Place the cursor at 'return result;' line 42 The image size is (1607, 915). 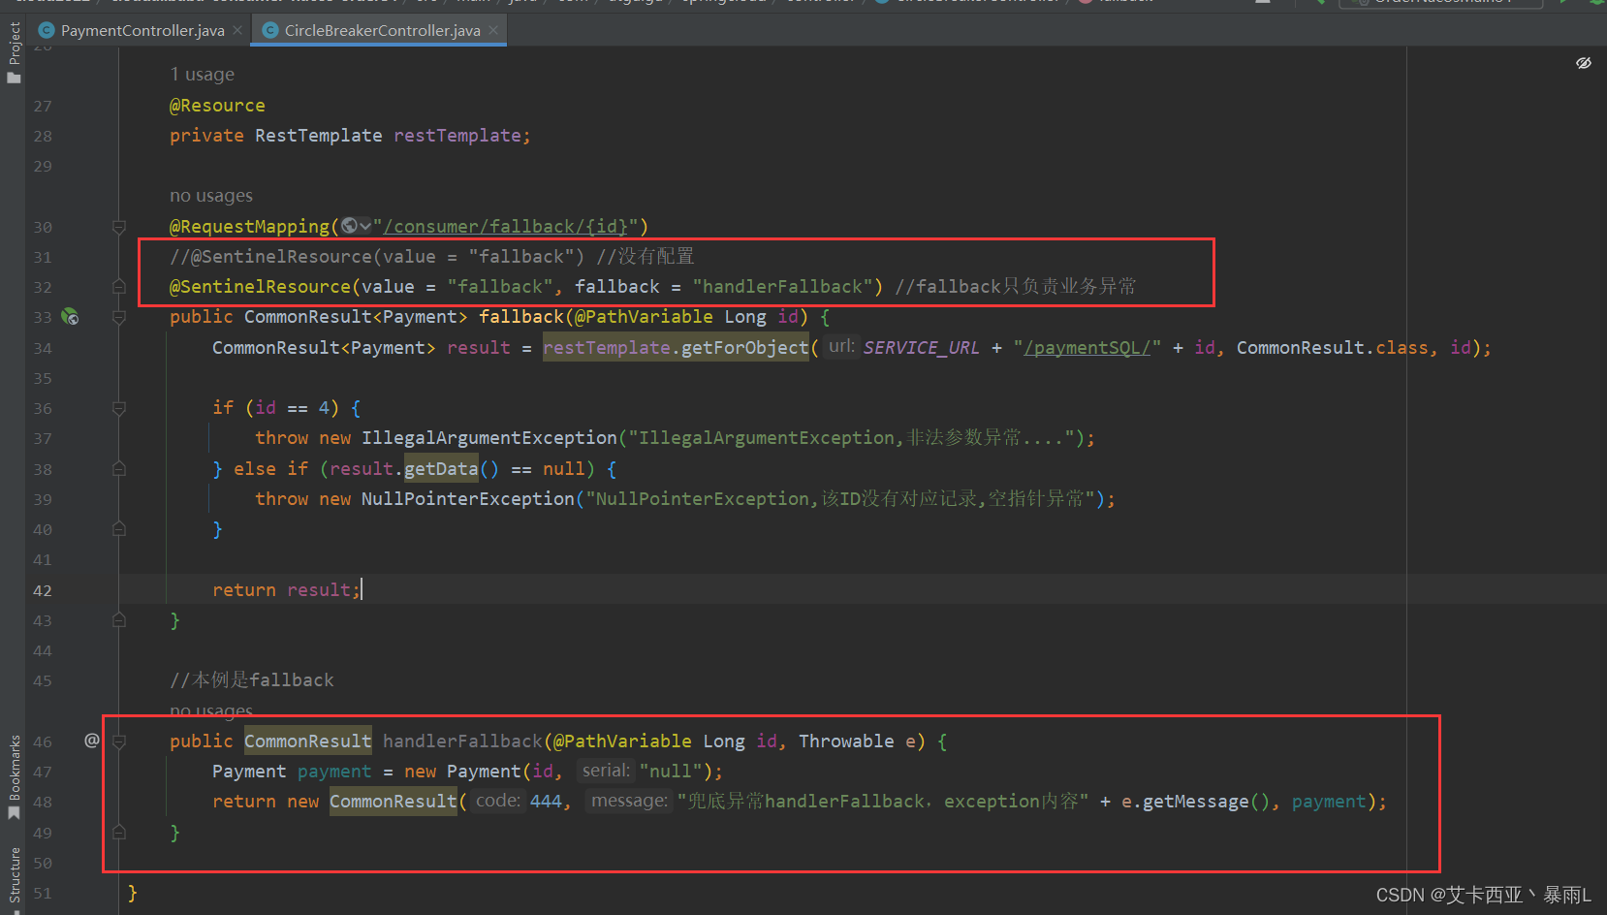tap(286, 590)
